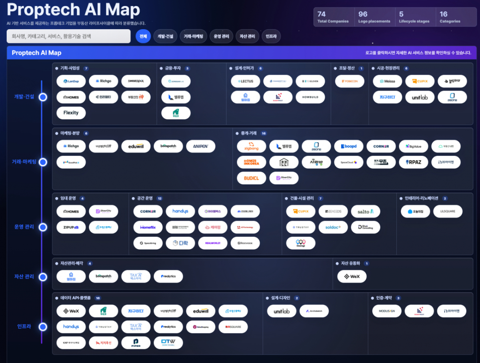Open the soldoc+ logo card

coord(333,227)
